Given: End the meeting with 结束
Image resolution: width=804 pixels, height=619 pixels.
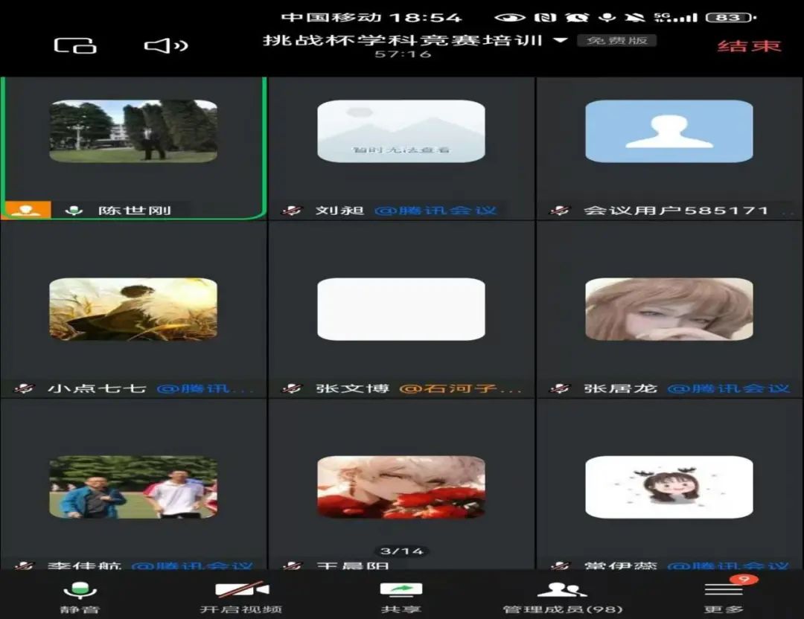Looking at the screenshot, I should 749,46.
